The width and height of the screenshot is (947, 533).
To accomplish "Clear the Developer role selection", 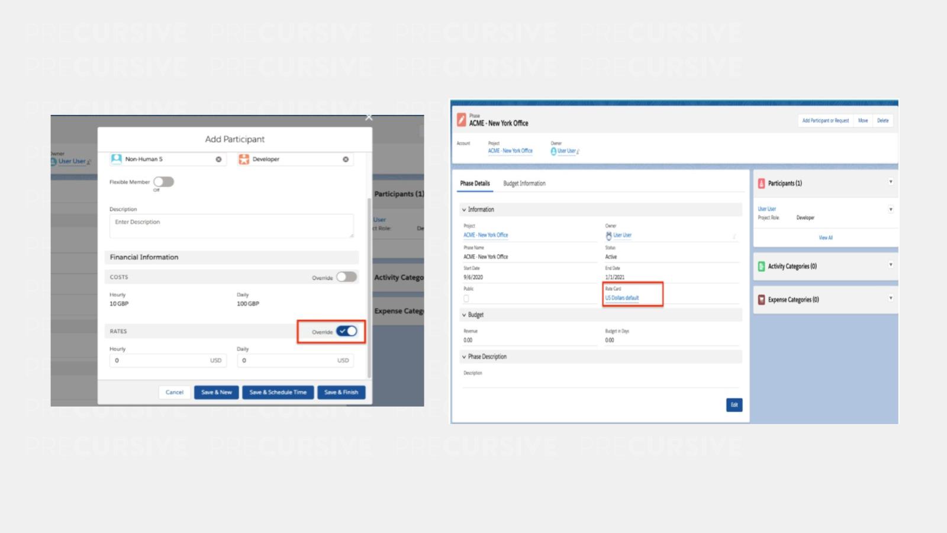I will (346, 159).
